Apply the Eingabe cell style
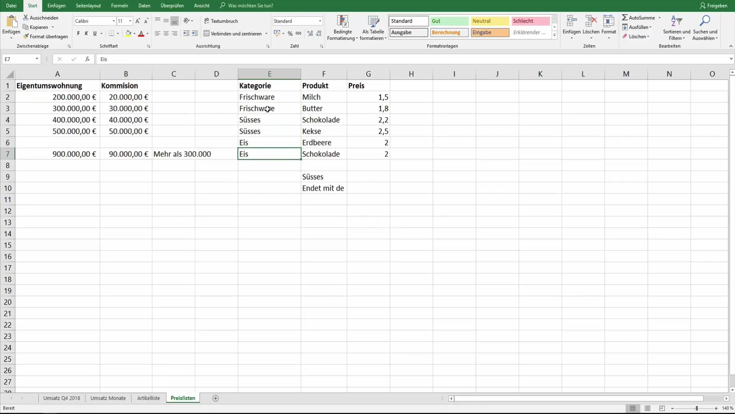This screenshot has height=414, width=735. pos(490,33)
